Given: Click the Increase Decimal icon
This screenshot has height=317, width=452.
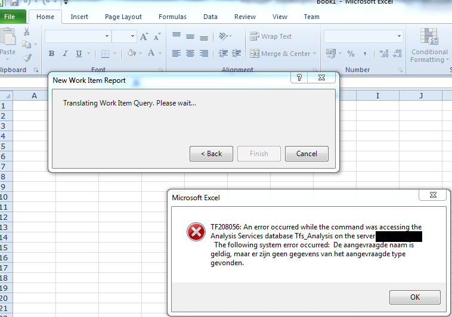Looking at the screenshot, I should [383, 54].
